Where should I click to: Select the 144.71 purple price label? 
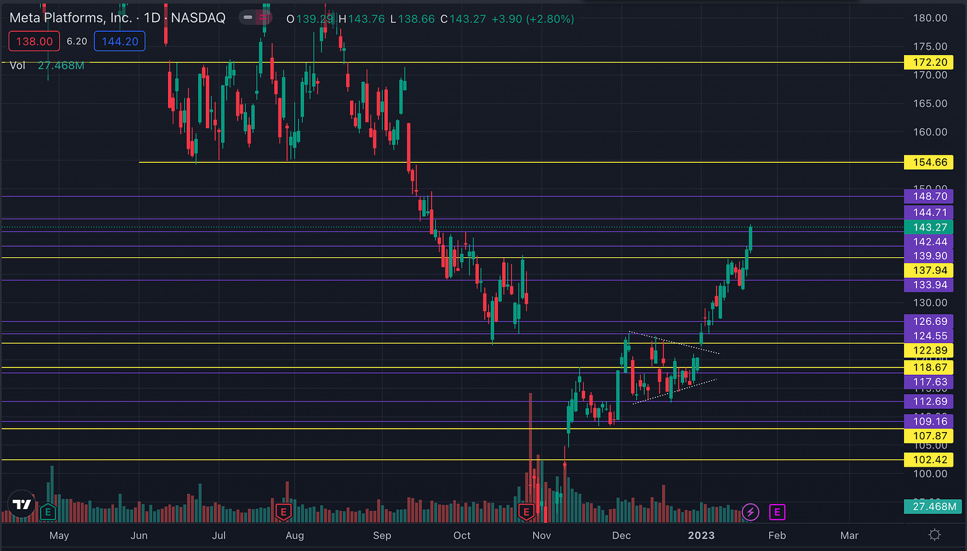(929, 213)
